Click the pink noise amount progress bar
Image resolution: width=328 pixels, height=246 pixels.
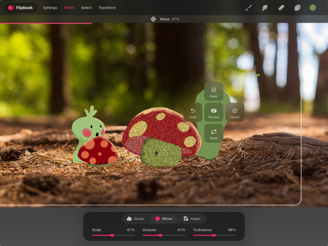click(x=46, y=23)
